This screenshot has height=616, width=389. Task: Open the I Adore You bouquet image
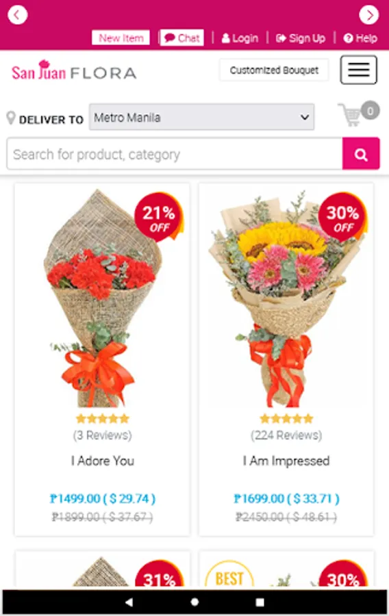[x=102, y=298]
